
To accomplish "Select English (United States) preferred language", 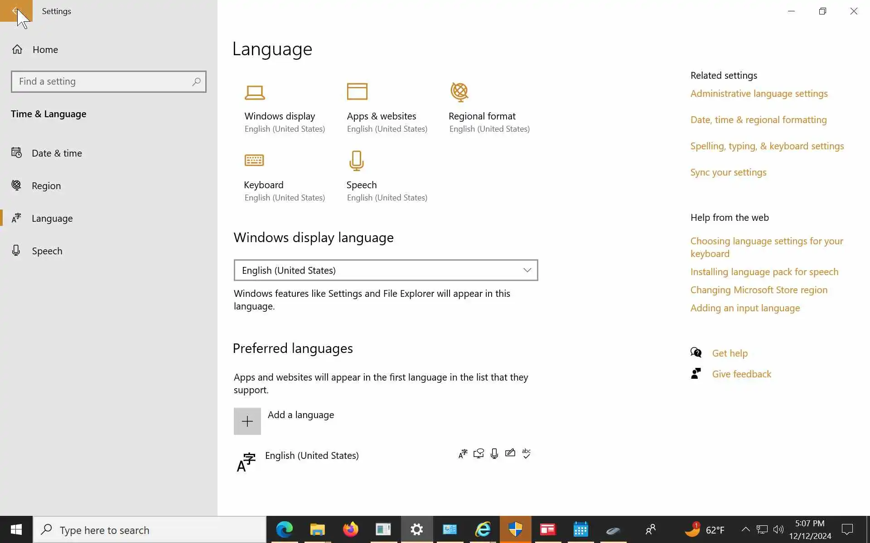I will 312,456.
